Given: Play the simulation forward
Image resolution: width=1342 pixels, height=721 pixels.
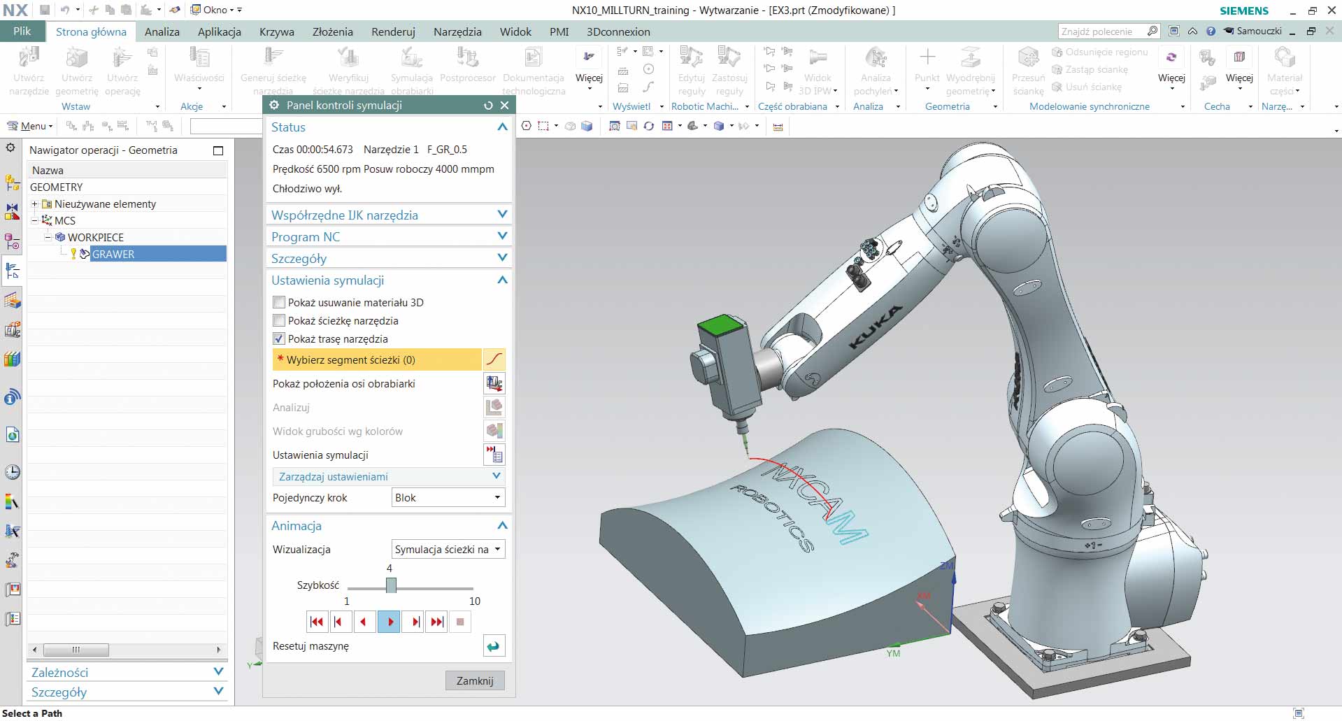Looking at the screenshot, I should [389, 622].
